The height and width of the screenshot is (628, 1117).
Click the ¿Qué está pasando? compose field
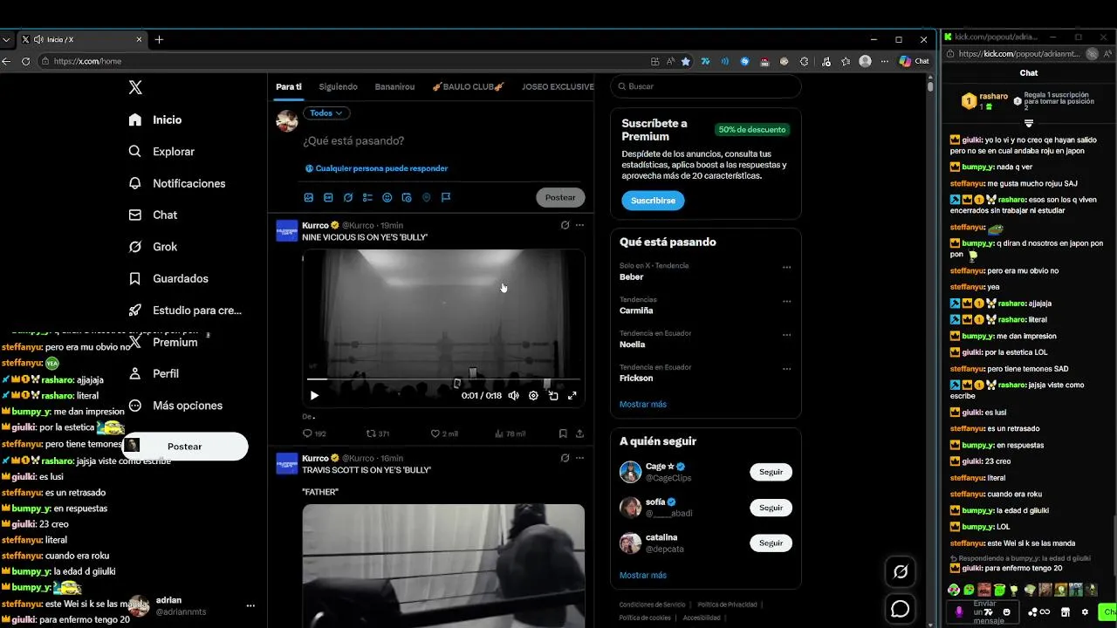coord(353,140)
